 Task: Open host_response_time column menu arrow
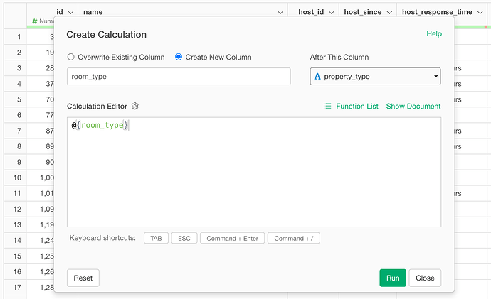point(480,12)
